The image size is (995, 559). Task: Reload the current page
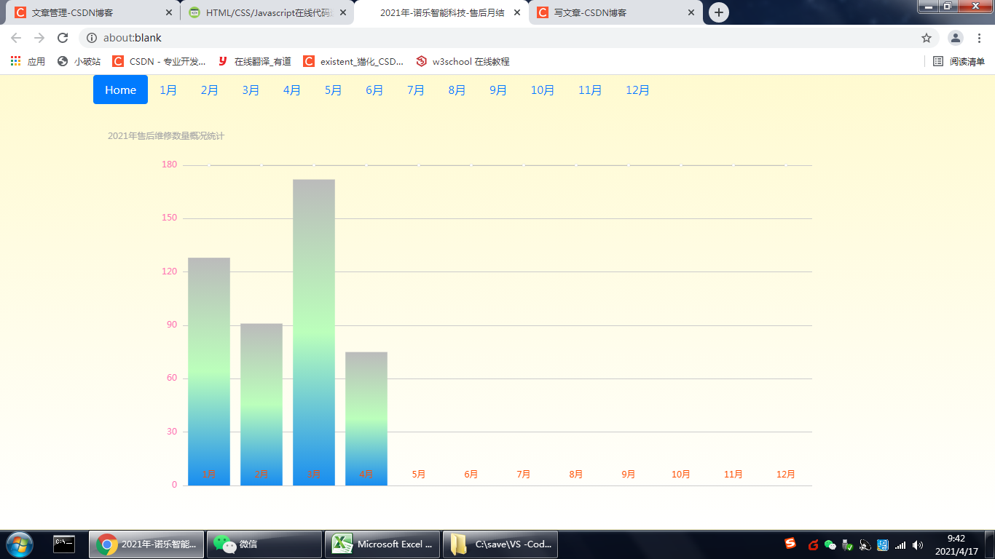click(x=63, y=38)
